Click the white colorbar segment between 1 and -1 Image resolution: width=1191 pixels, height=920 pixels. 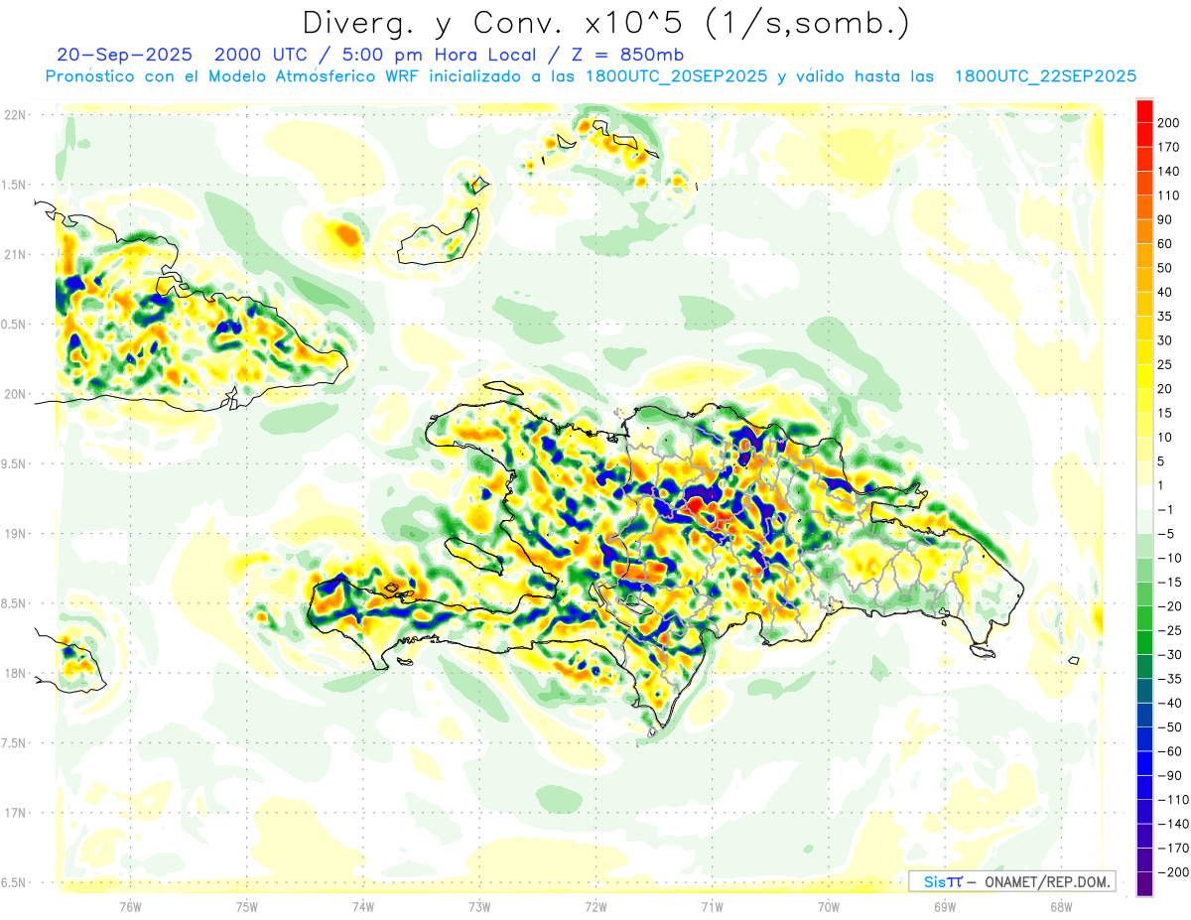[x=1145, y=497]
